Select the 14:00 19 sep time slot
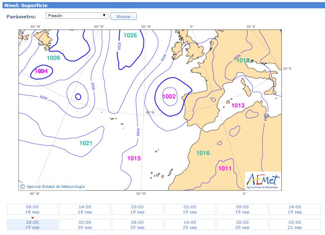This screenshot has height=235, width=325. click(x=295, y=209)
